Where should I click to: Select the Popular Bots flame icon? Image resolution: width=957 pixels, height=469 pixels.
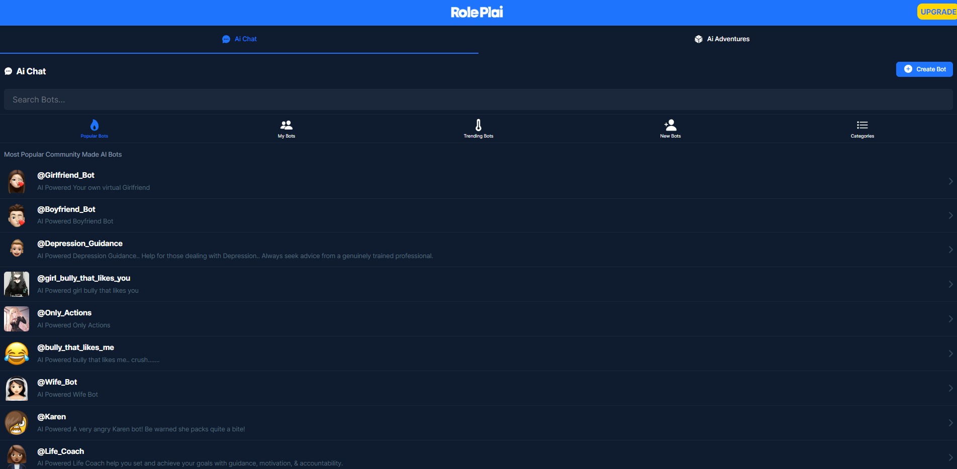[x=94, y=125]
